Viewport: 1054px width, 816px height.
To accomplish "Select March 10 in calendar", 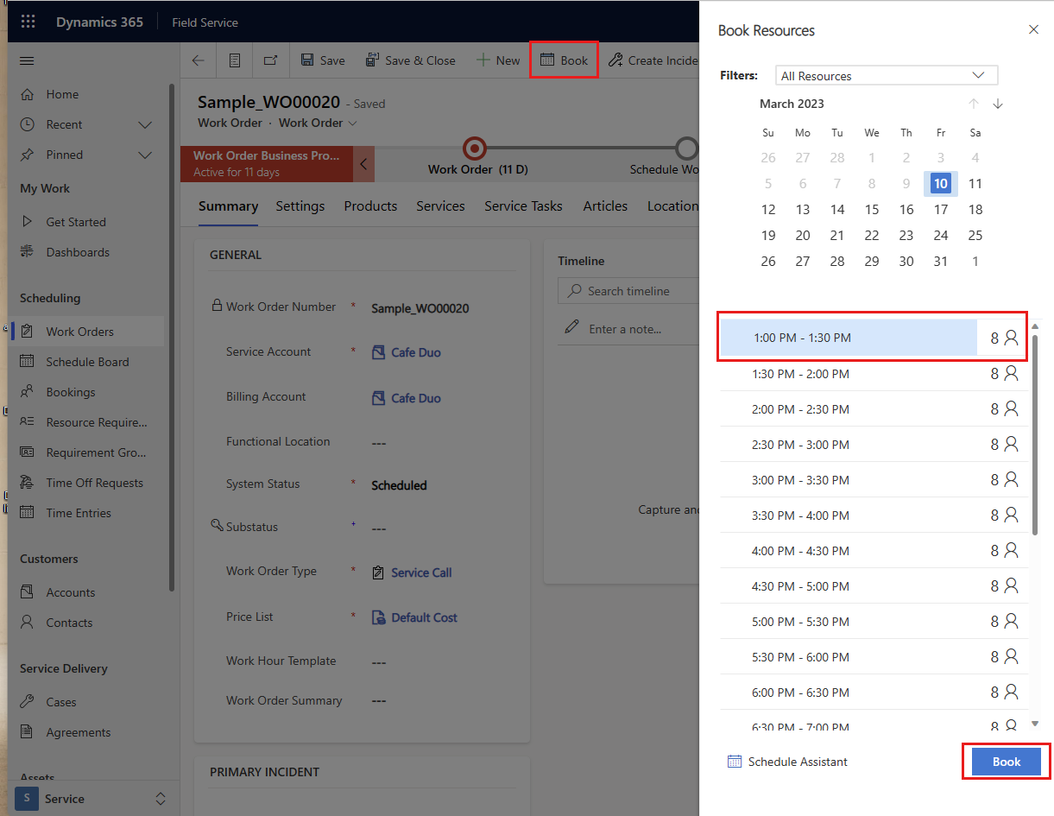I will 941,183.
